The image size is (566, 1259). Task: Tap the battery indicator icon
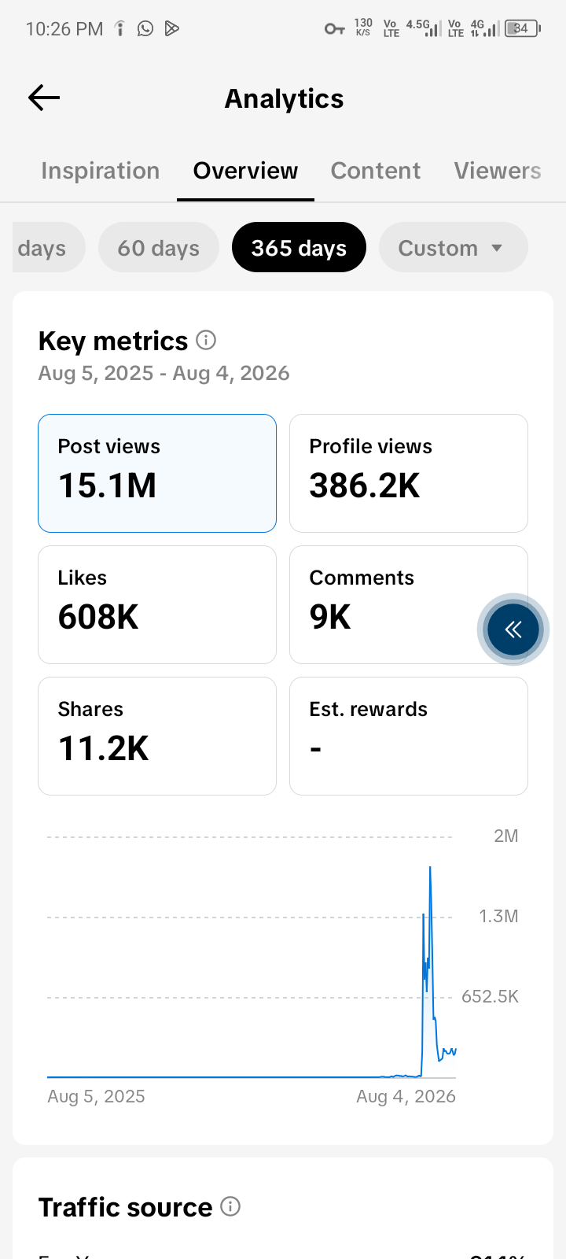click(523, 29)
